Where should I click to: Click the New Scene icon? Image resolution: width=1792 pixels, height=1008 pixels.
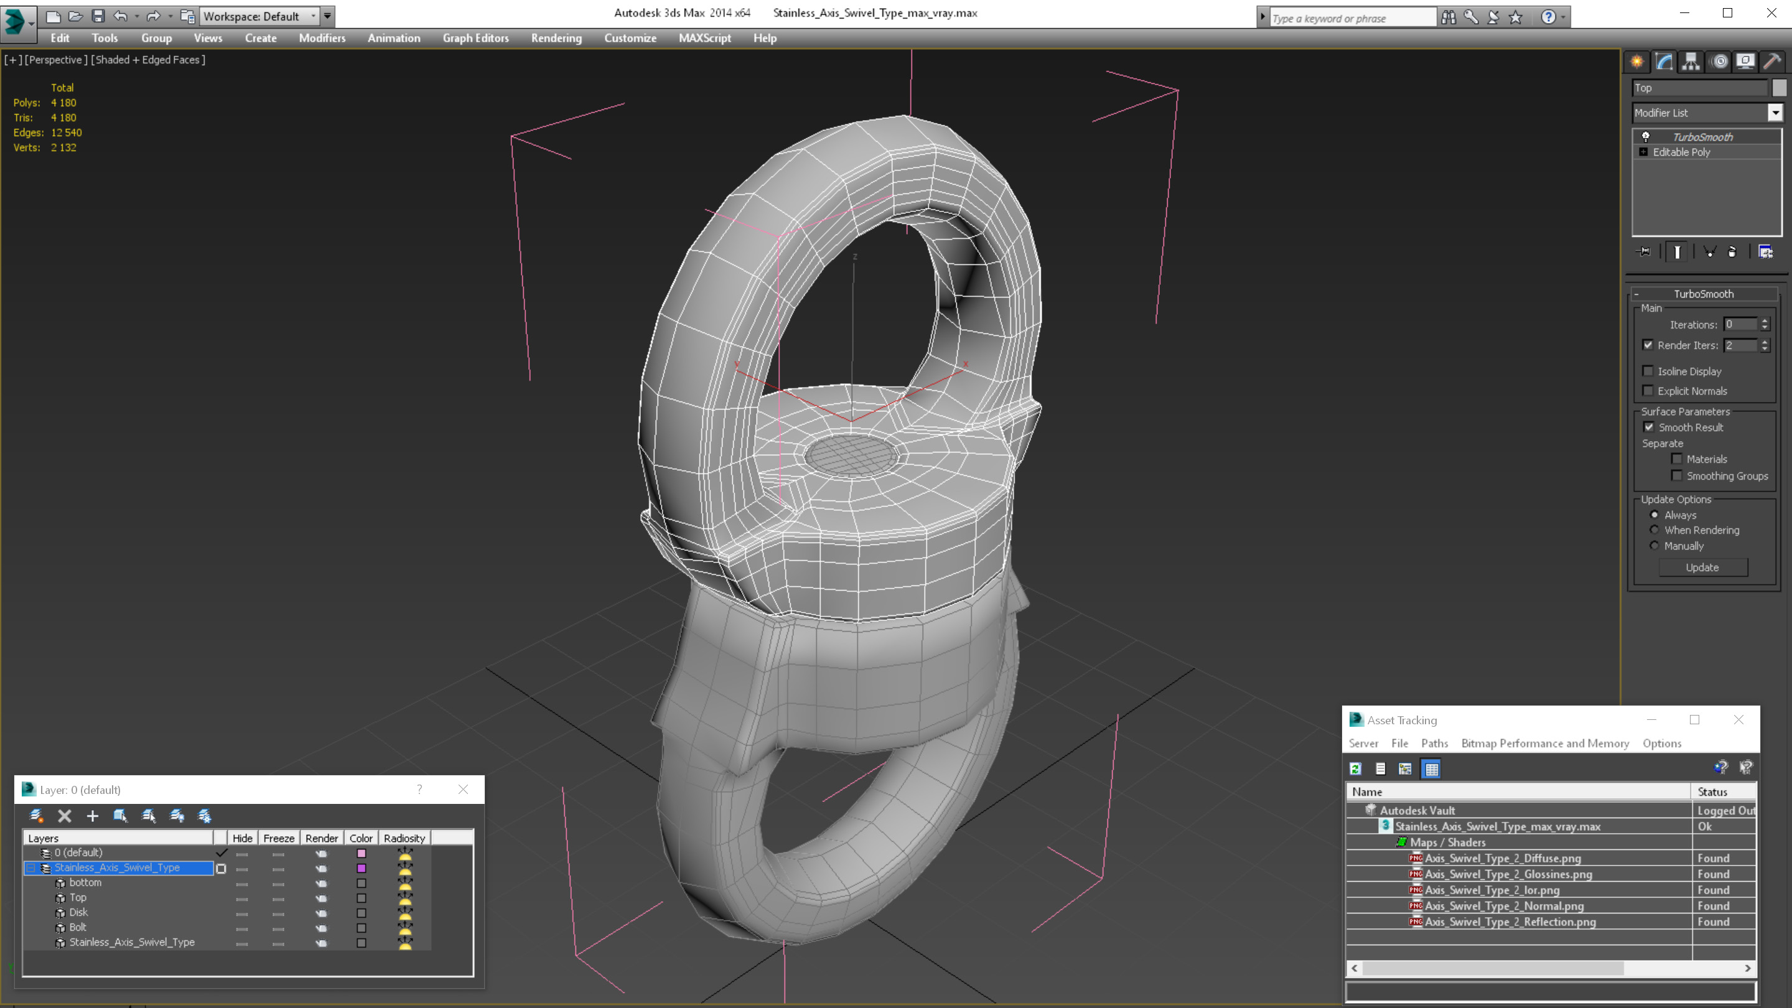pos(53,16)
